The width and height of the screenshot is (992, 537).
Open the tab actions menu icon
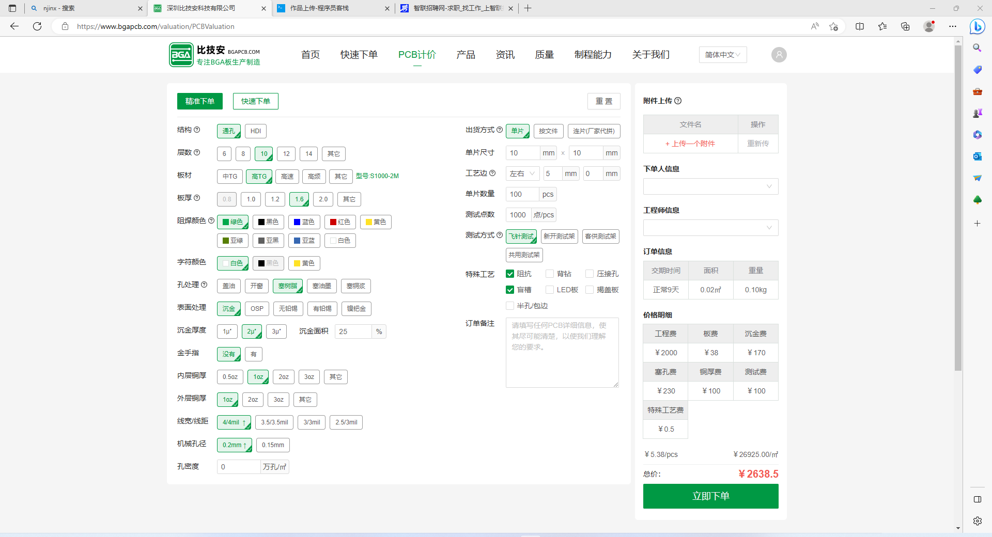12,8
